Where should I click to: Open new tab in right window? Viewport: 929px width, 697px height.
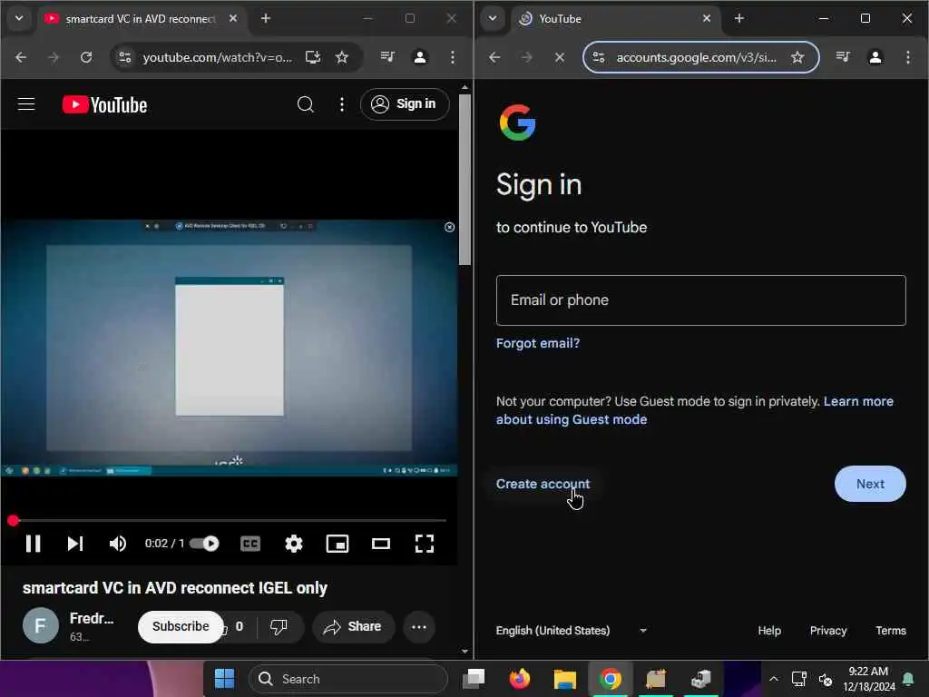[738, 18]
